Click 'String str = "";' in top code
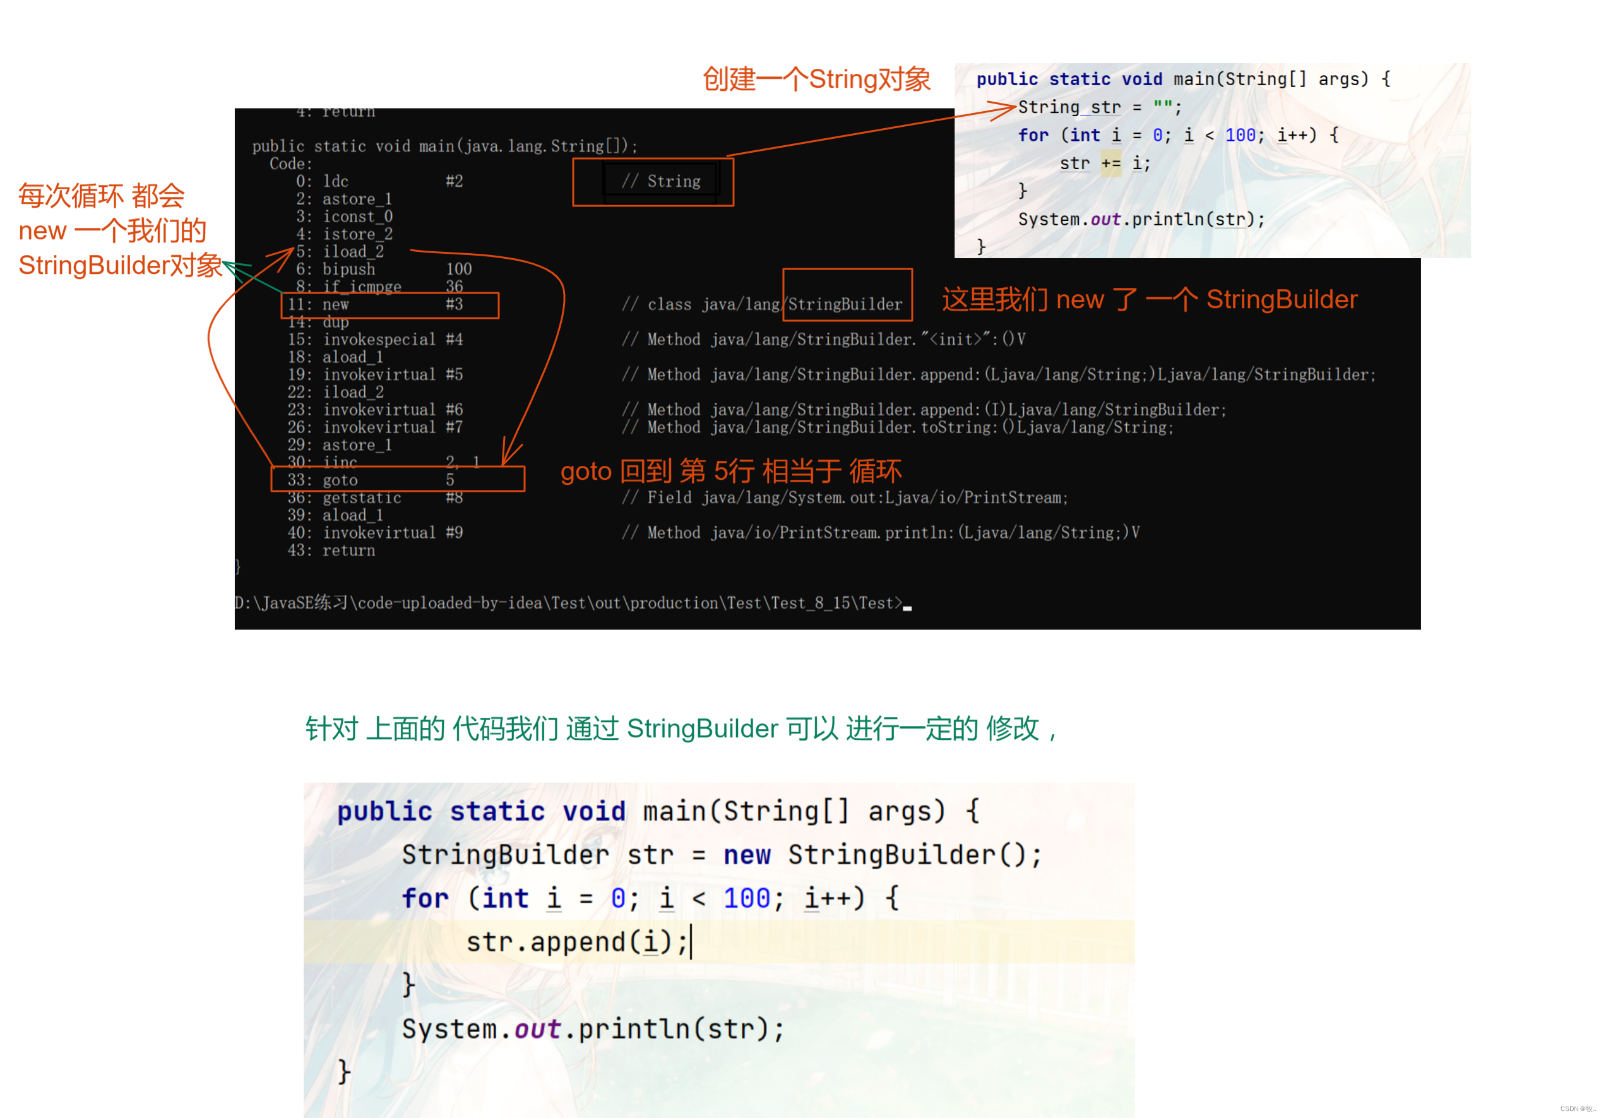The image size is (1606, 1118). pyautogui.click(x=1100, y=107)
